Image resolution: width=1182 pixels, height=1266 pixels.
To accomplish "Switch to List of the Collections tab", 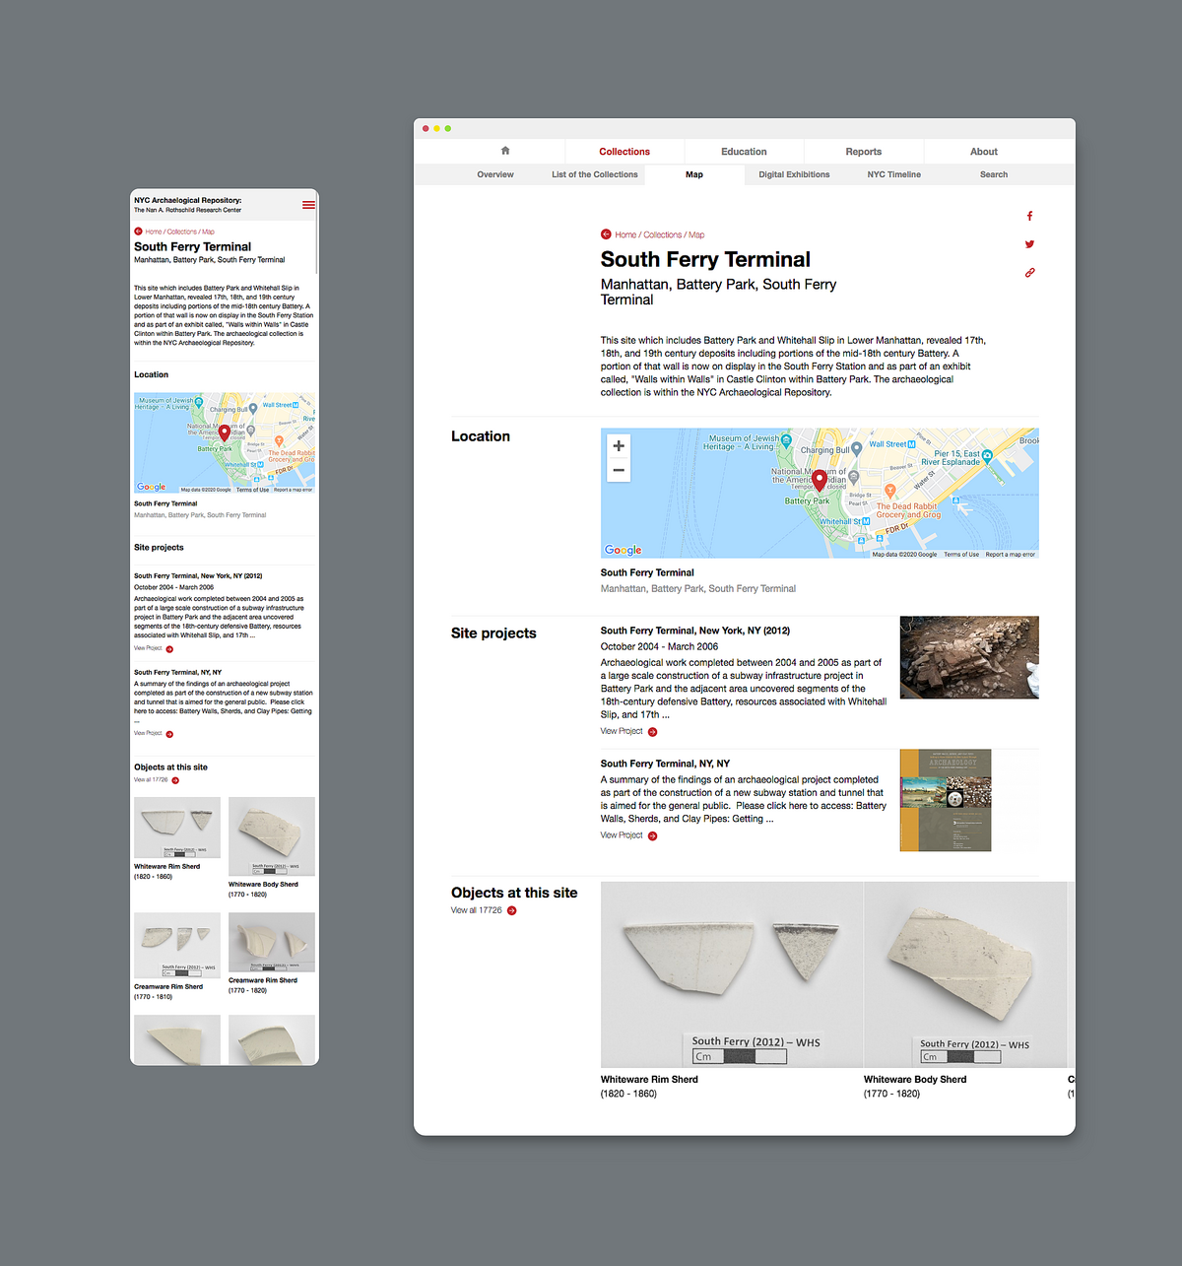I will point(594,174).
